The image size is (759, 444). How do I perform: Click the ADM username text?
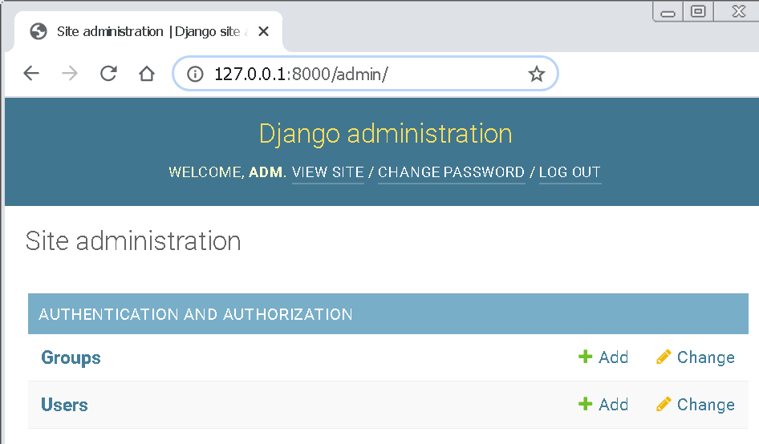click(266, 172)
